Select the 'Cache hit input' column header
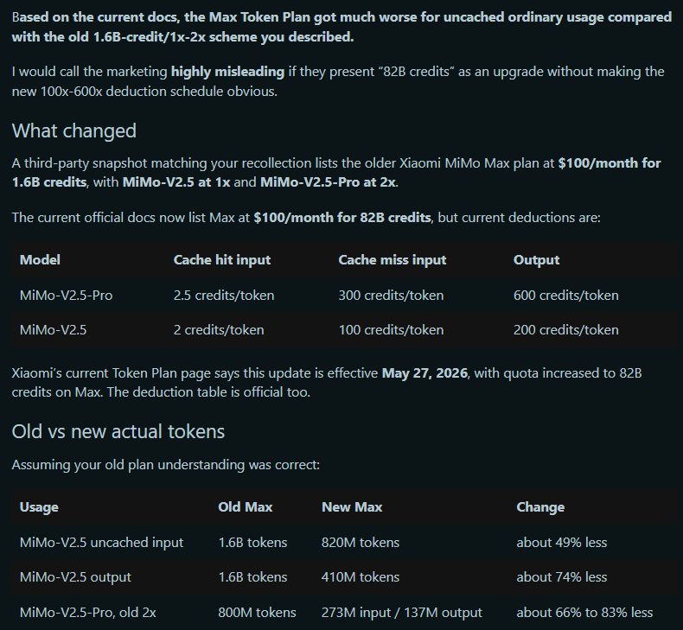The image size is (683, 630). [222, 260]
